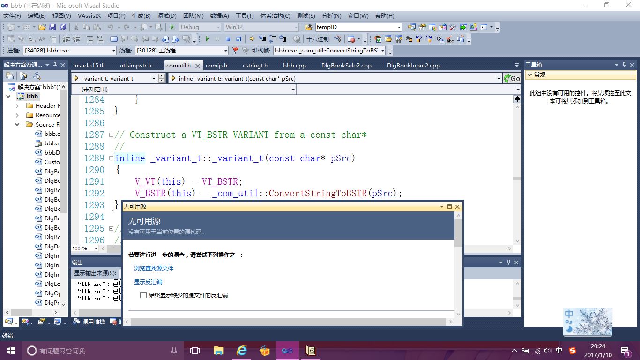The image size is (640, 360).
Task: Click the VAssistX spell check abc icon
Action: 450,39
